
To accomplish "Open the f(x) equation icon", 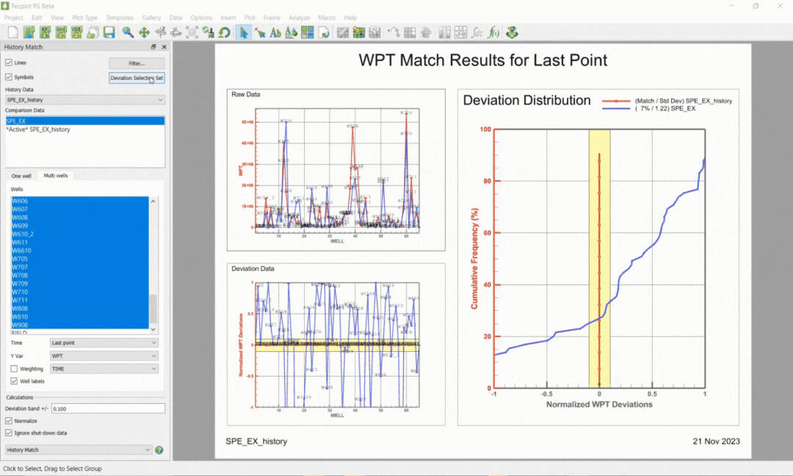I will pos(493,32).
